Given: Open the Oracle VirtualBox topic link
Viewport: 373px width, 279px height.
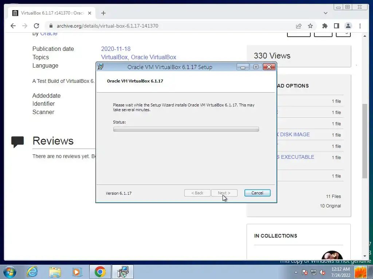Looking at the screenshot, I should (153, 57).
